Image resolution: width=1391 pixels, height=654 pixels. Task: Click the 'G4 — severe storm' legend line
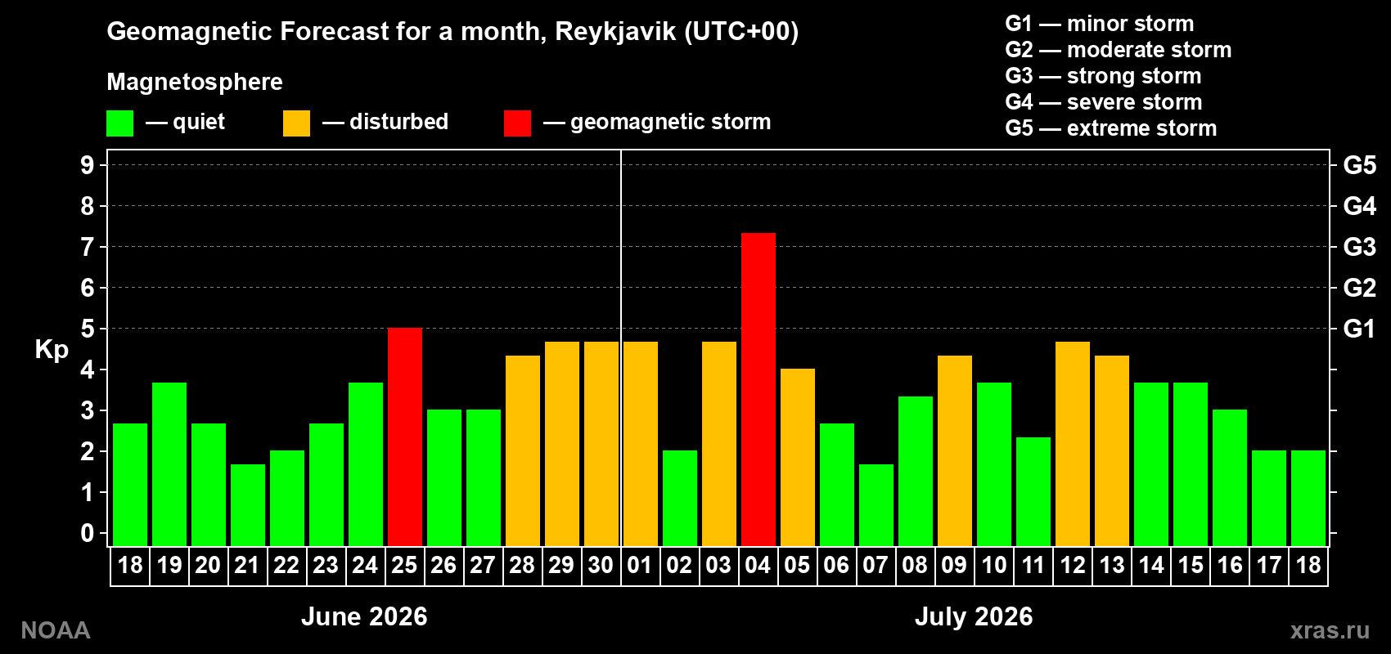click(x=1104, y=102)
